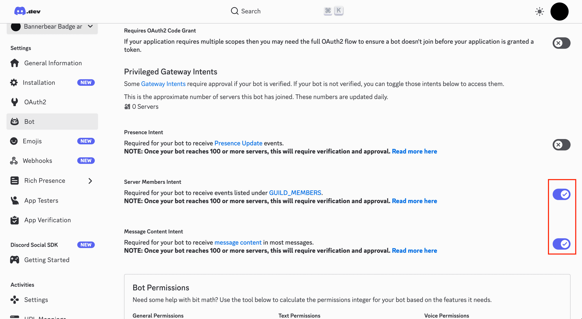Disable the Message Content Intent toggle
Image resolution: width=582 pixels, height=319 pixels.
pyautogui.click(x=562, y=244)
